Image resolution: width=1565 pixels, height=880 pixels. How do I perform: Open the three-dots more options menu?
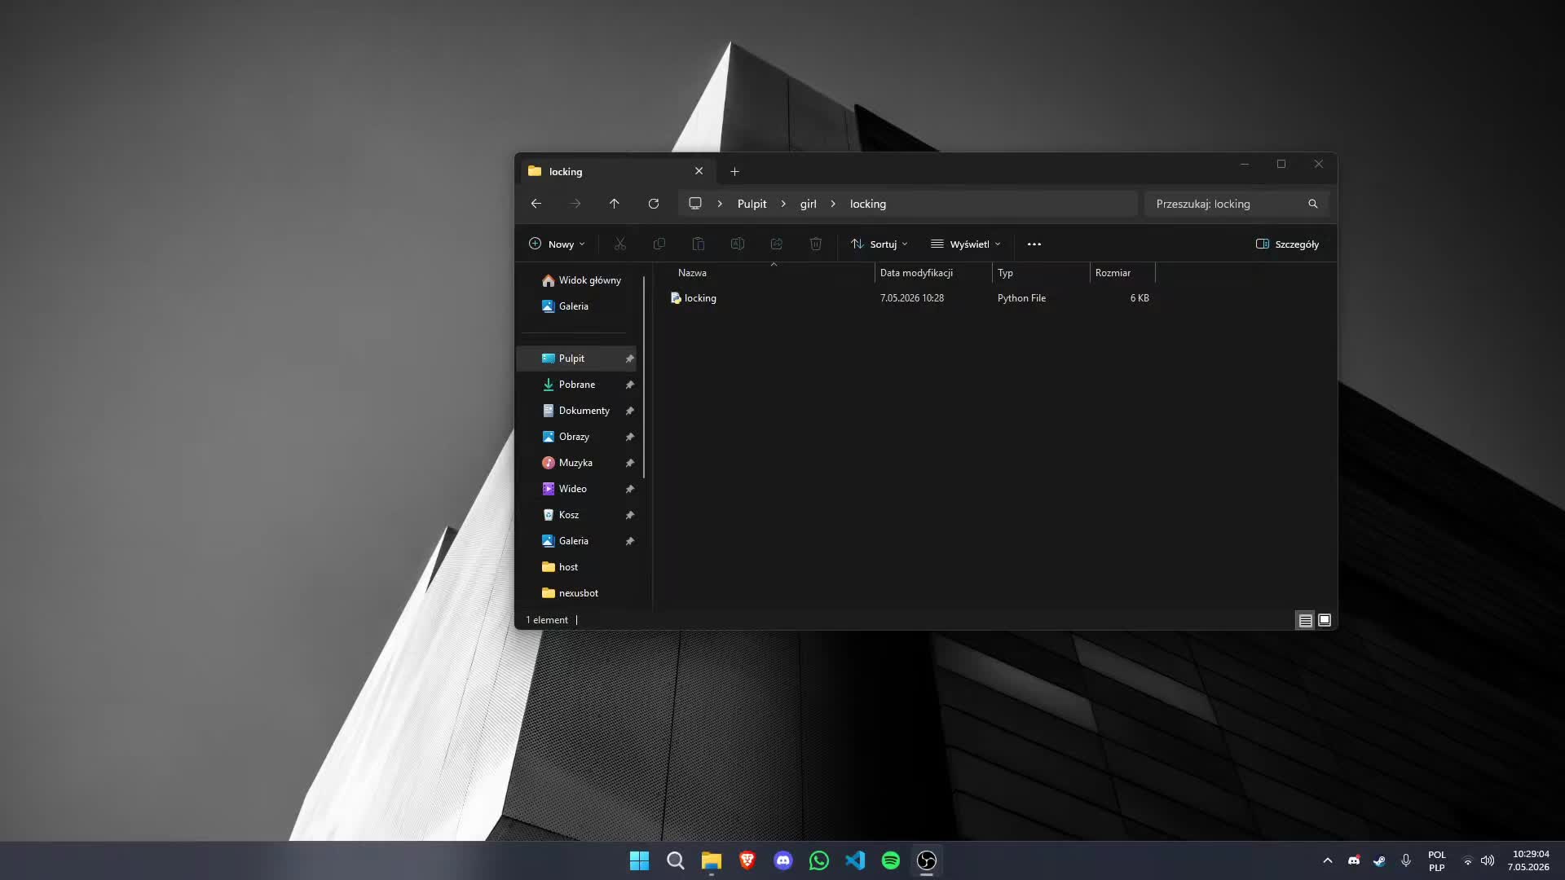pos(1034,244)
